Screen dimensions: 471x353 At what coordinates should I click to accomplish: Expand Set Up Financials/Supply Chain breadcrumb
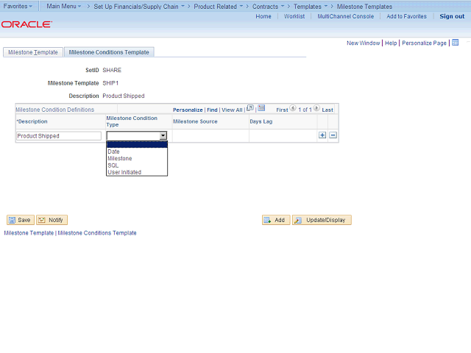pyautogui.click(x=139, y=7)
